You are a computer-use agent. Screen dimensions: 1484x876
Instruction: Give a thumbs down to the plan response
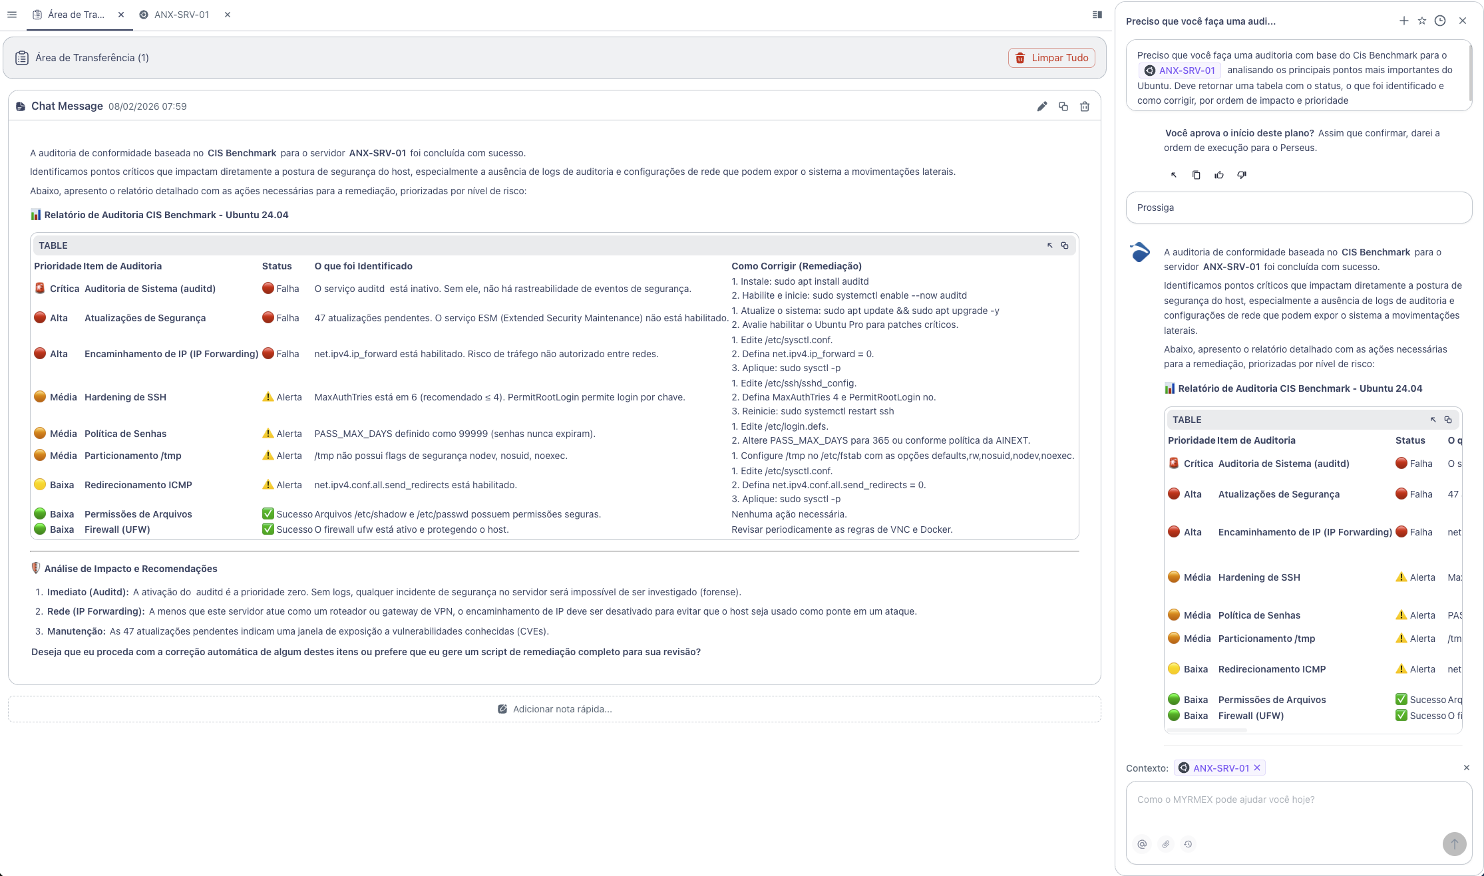click(1240, 174)
